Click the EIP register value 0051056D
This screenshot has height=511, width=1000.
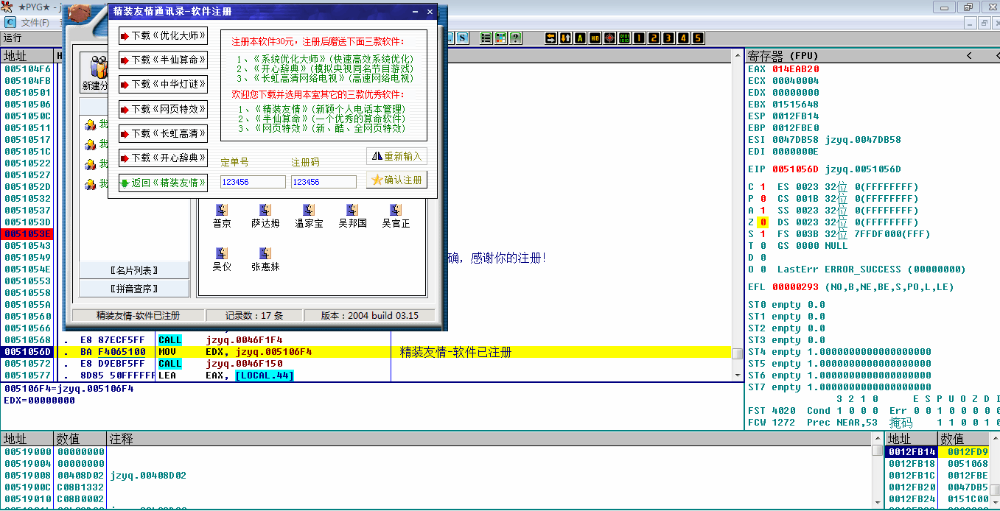796,169
